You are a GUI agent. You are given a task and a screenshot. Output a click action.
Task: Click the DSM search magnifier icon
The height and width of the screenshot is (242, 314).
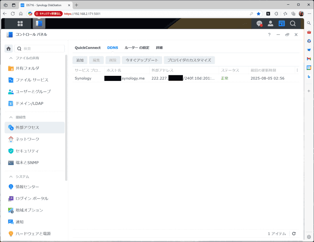[x=293, y=24]
